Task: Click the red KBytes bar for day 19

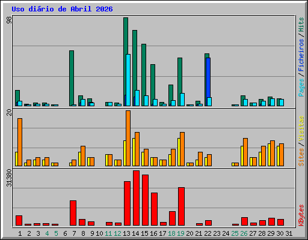Action: click(x=181, y=206)
